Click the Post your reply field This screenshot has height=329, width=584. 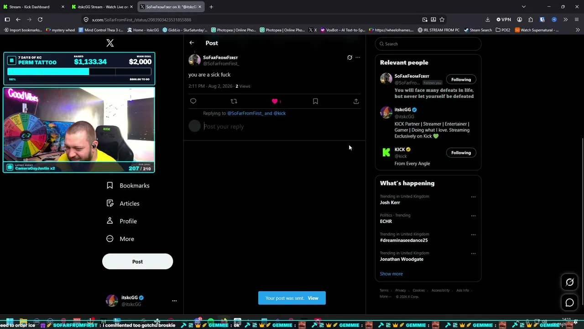281,127
